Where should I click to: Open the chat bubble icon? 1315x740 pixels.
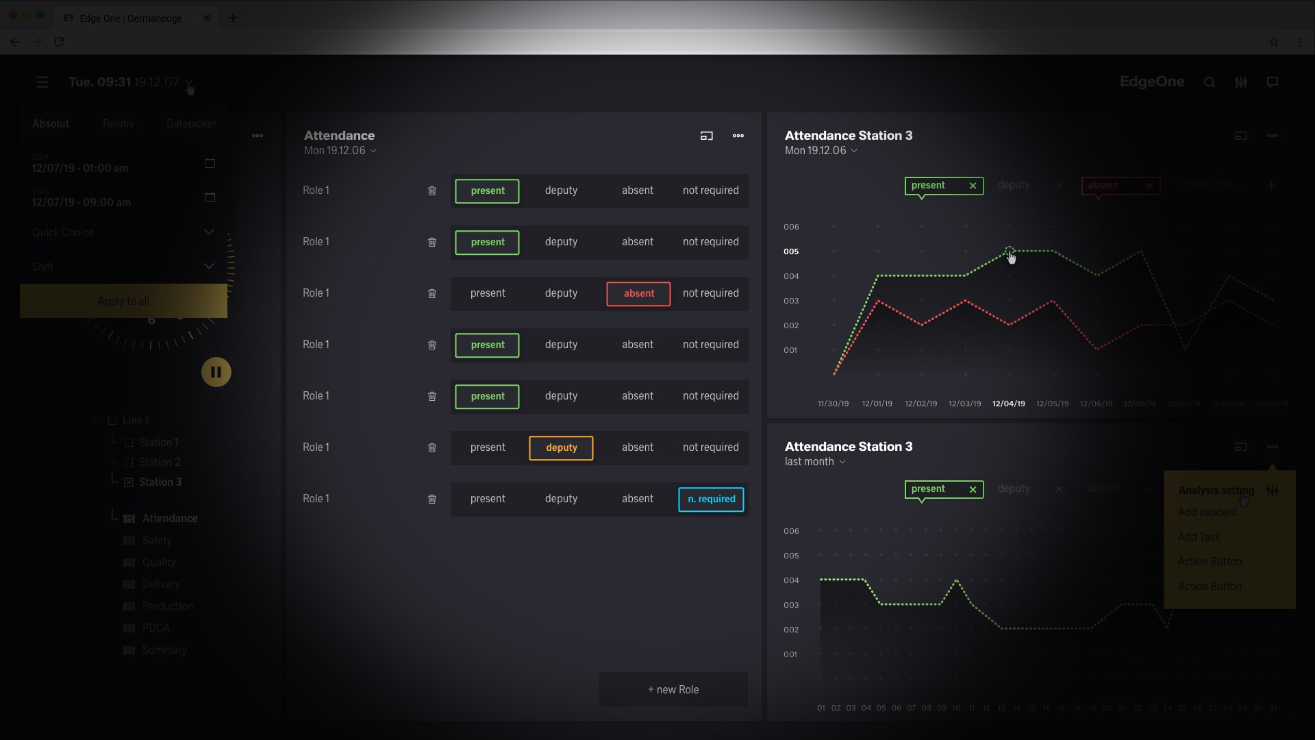click(1273, 82)
